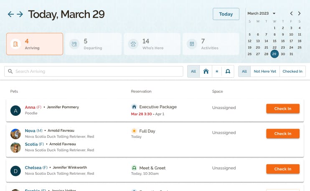Go to the next day arrow
The width and height of the screenshot is (310, 191).
(x=20, y=14)
